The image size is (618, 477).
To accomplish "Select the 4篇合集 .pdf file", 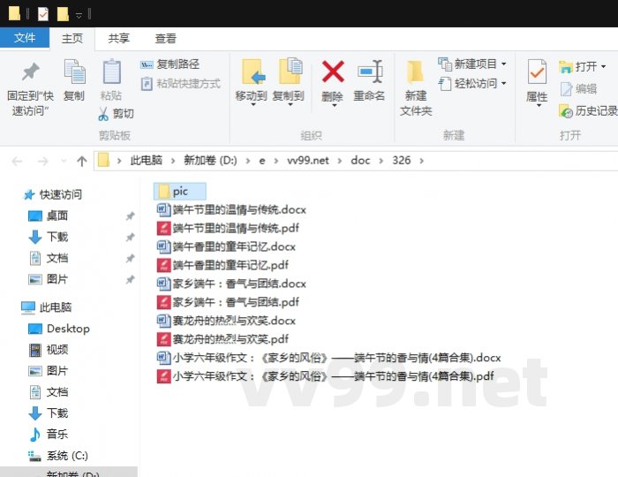I will tap(325, 376).
